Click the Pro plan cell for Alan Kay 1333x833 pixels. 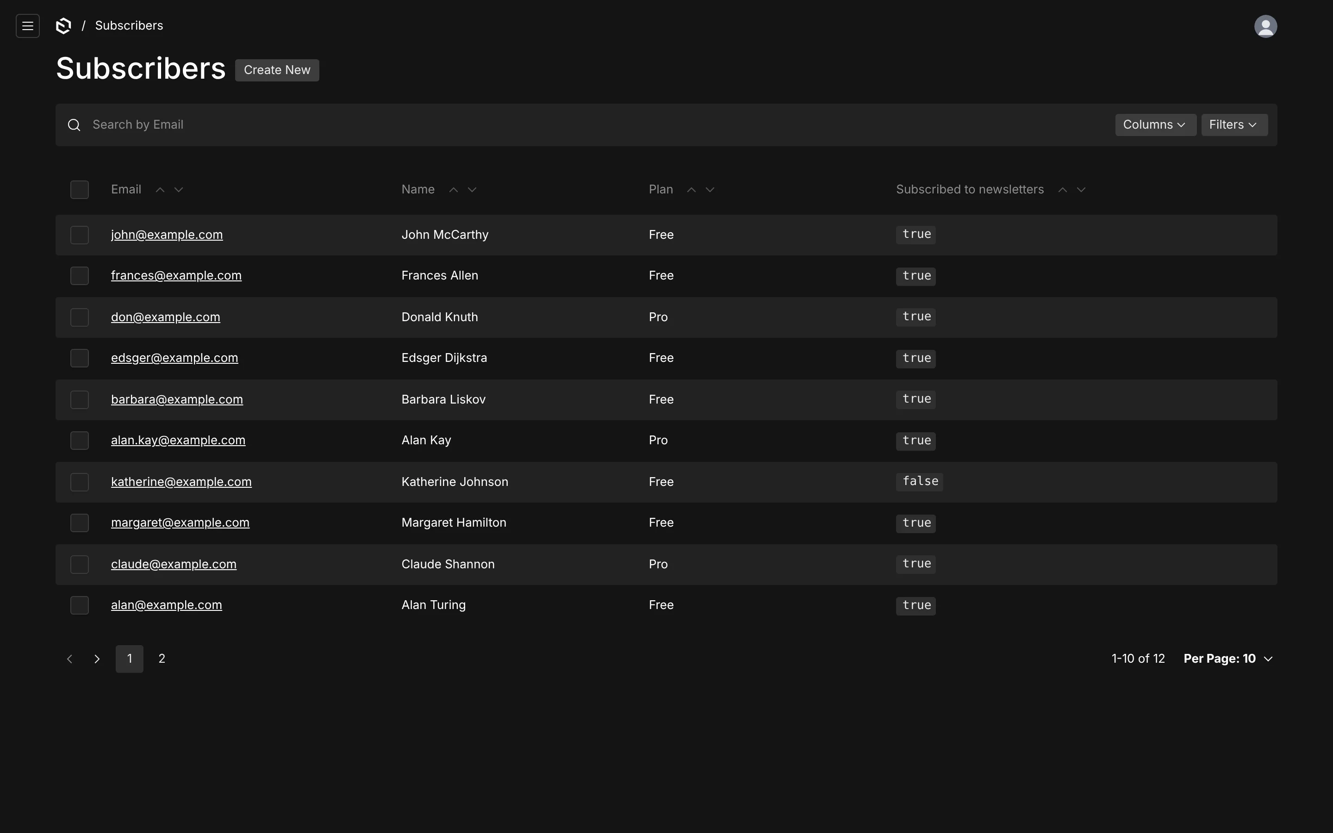point(658,440)
